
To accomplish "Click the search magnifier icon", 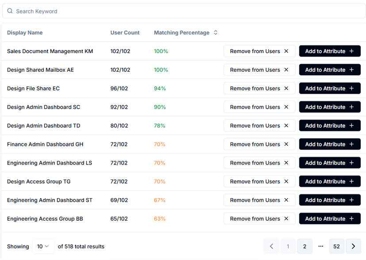I will [10, 11].
